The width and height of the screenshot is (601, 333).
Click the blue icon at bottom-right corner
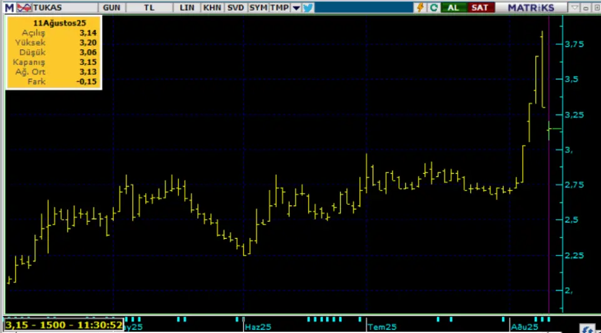point(587,329)
